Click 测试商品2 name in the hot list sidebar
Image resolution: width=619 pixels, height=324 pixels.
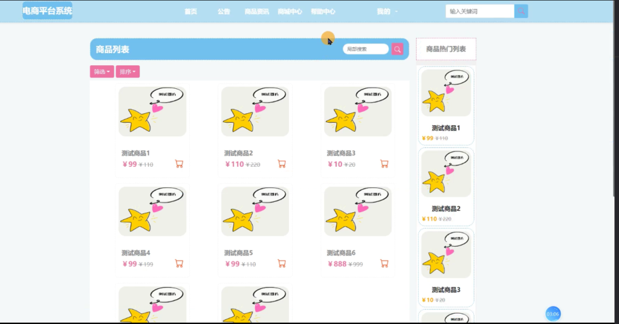click(446, 209)
